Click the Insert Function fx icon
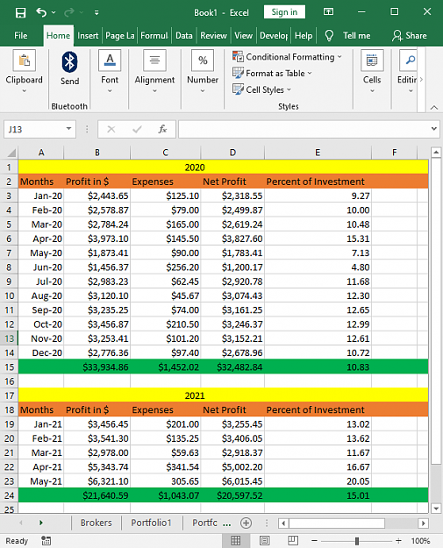This screenshot has width=443, height=548. click(x=162, y=129)
